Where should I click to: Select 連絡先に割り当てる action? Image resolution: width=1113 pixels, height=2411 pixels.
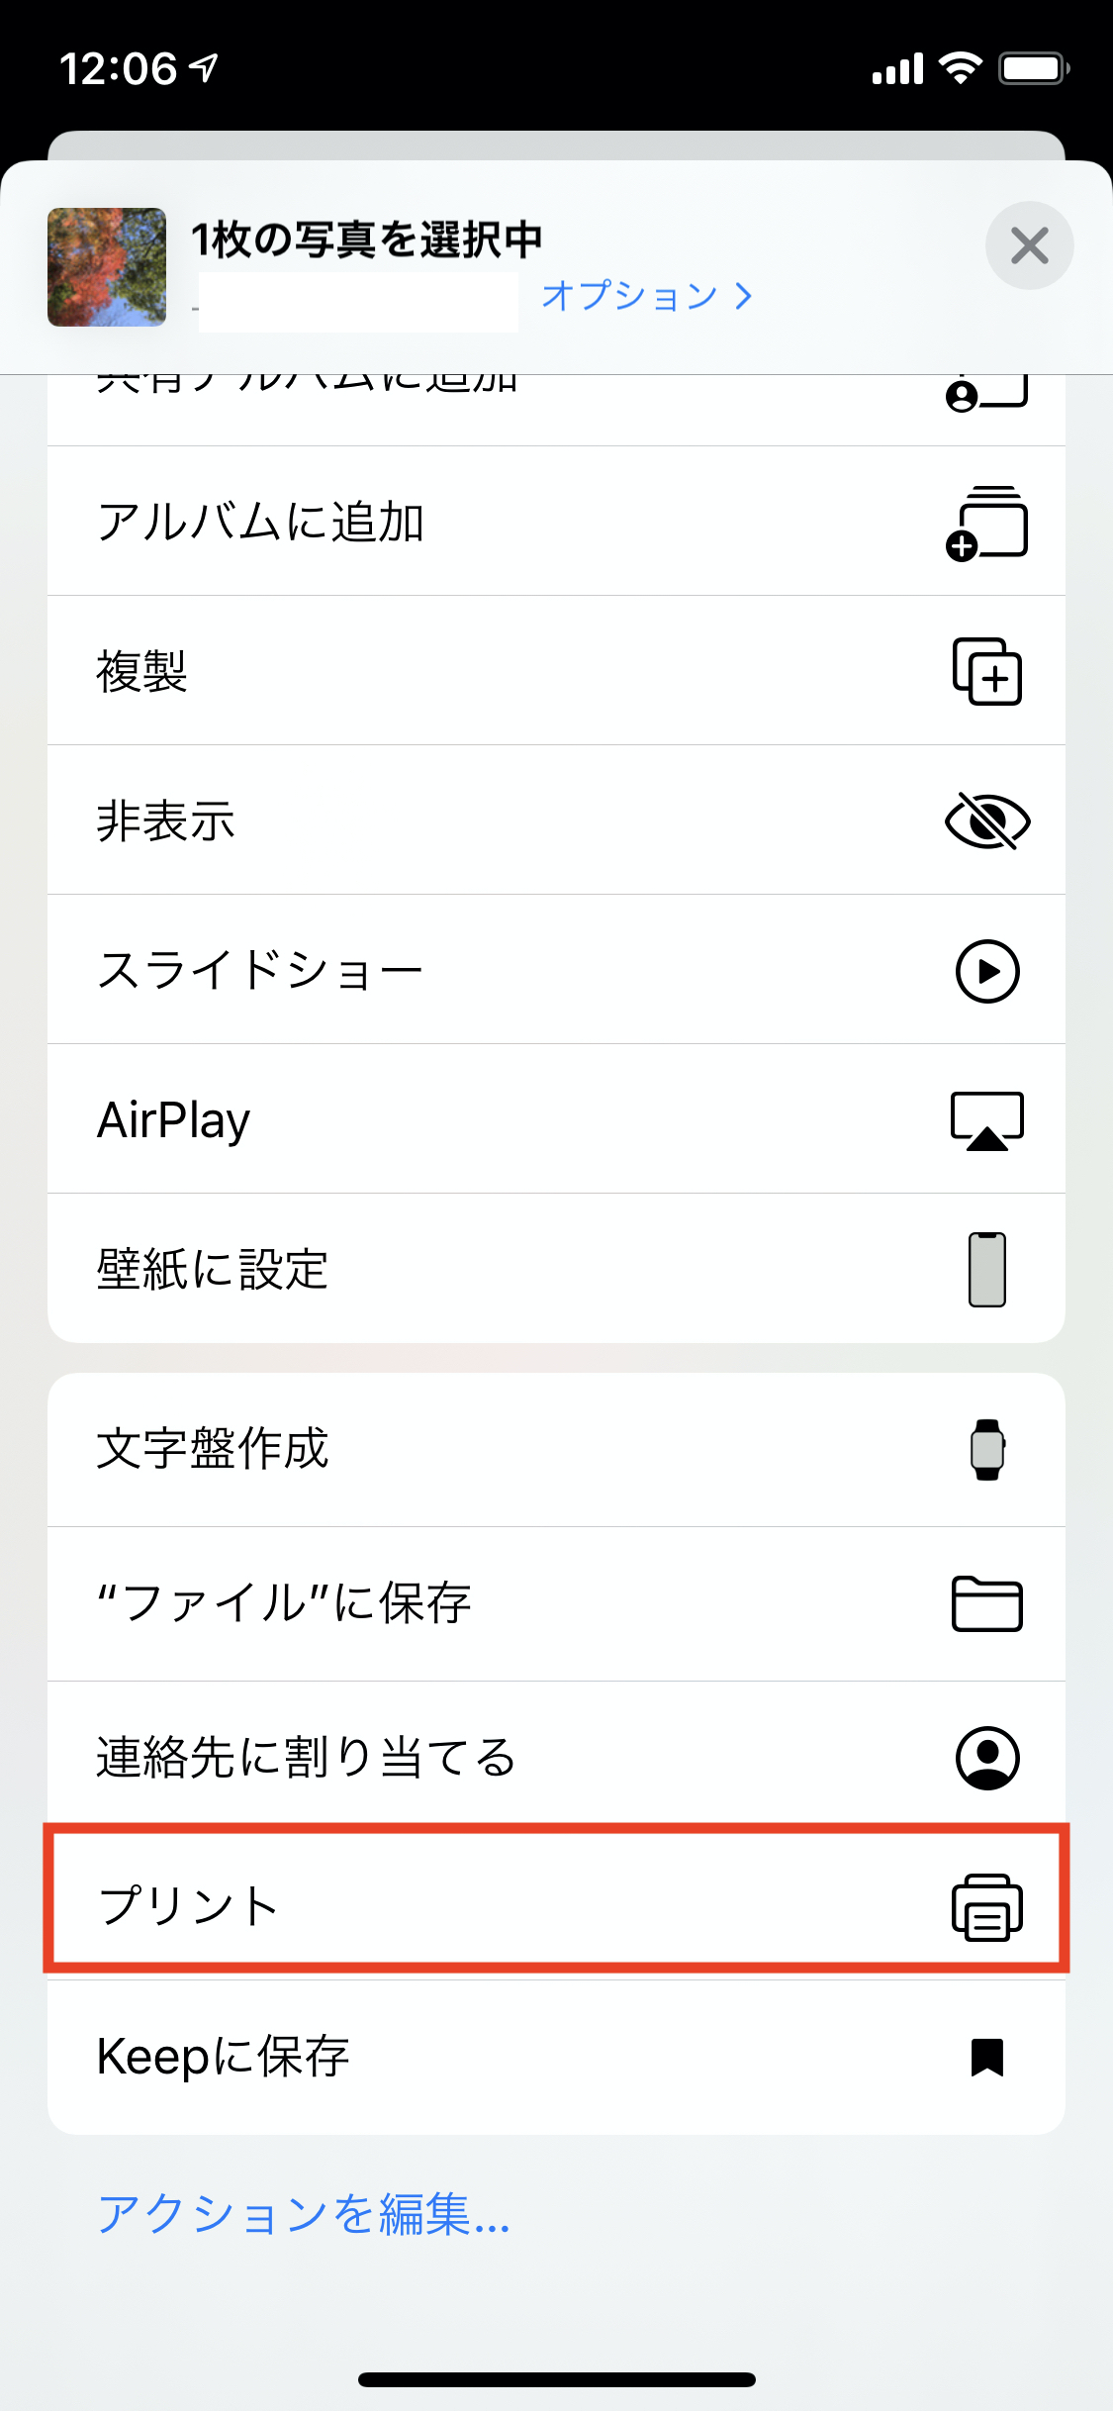pos(307,1758)
